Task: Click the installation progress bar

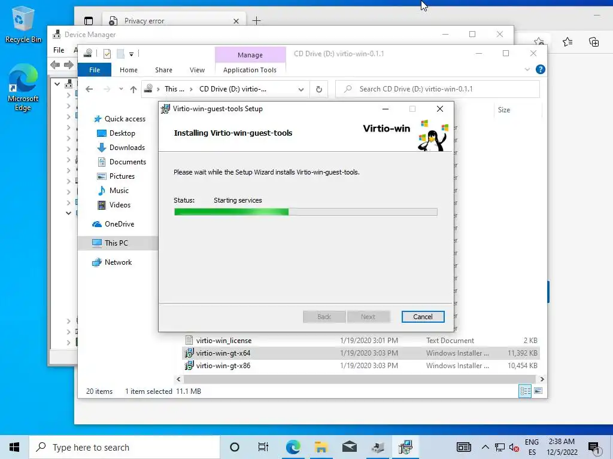Action: 305,212
